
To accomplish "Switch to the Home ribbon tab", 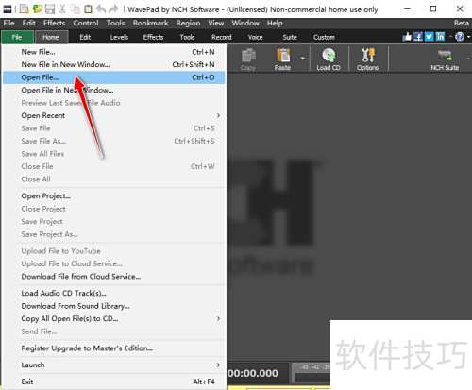I will coord(51,37).
